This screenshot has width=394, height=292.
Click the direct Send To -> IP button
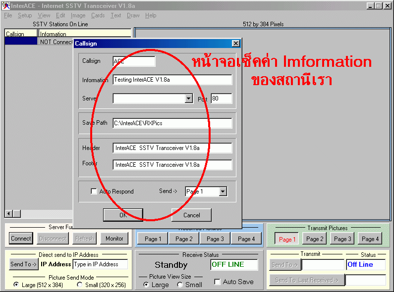(24, 264)
